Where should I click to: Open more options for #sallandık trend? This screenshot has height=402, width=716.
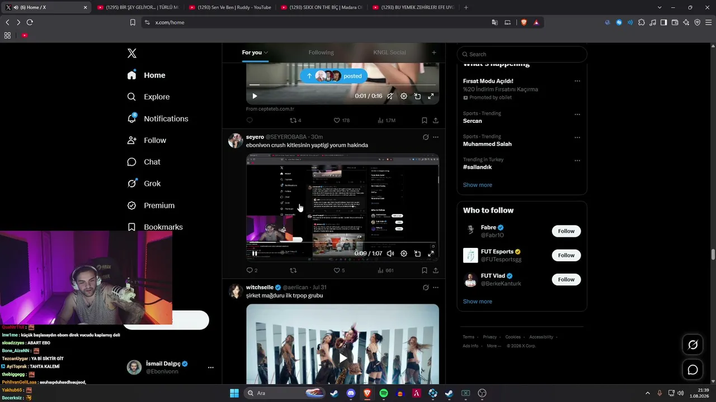(x=577, y=160)
